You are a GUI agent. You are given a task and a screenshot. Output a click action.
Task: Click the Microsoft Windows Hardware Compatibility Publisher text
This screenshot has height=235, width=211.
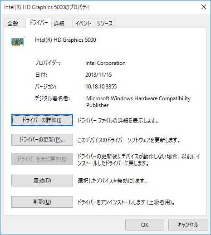138,102
